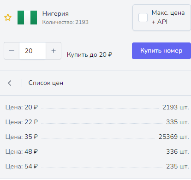This screenshot has width=191, height=180.
Task: Click the Купить до 20 ₽ text
Action: pyautogui.click(x=90, y=54)
